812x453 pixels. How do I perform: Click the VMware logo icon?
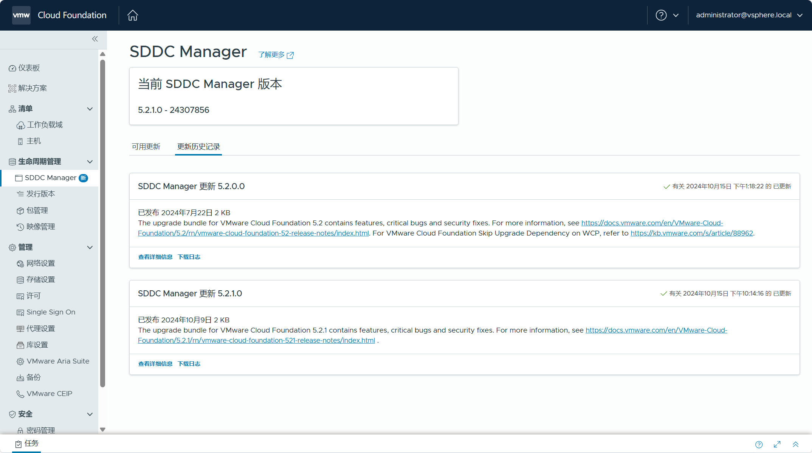21,15
